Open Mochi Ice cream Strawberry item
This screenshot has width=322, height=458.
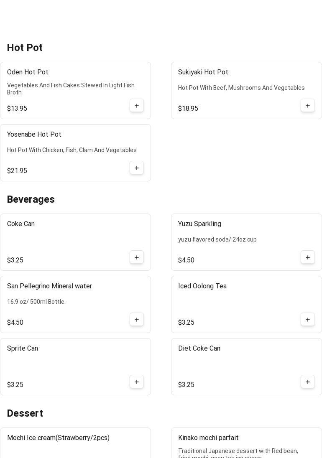[x=58, y=438]
